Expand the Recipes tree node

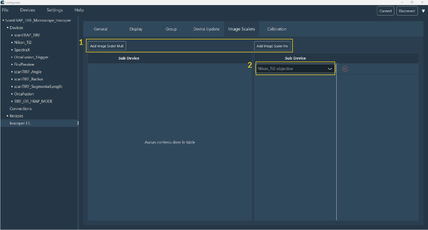coord(7,116)
